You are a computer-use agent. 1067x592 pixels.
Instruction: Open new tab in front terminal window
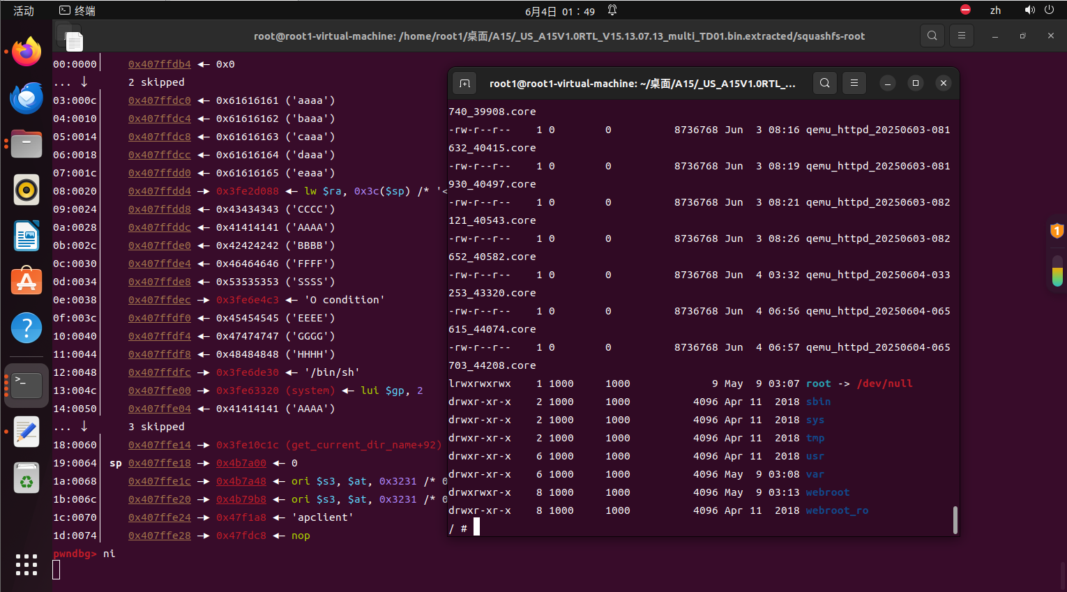(x=464, y=83)
